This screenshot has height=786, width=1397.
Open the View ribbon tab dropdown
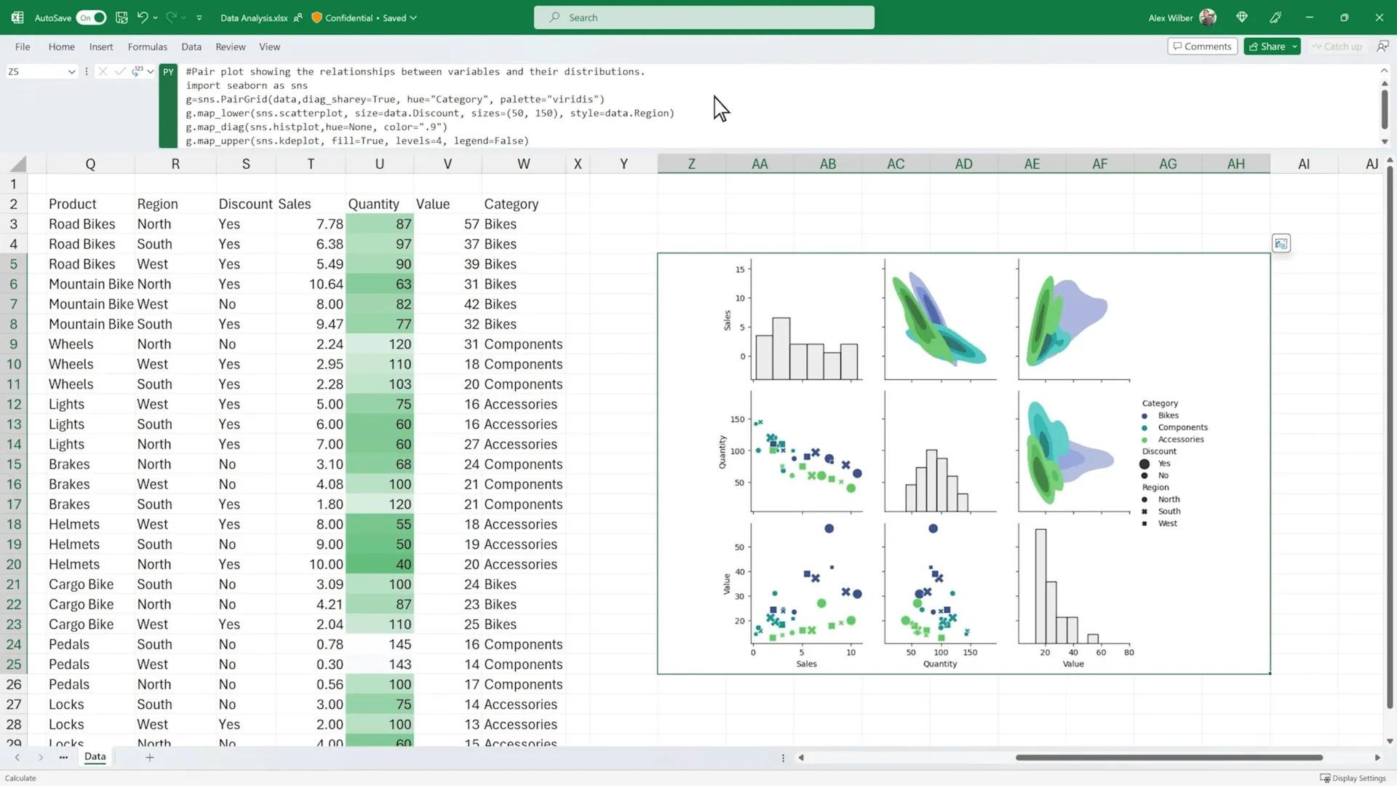pos(270,46)
